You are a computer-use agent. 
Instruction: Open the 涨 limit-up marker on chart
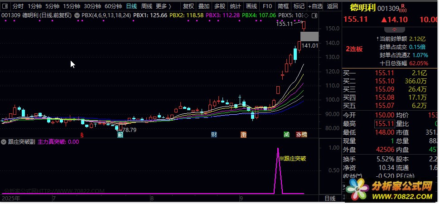(x=299, y=135)
